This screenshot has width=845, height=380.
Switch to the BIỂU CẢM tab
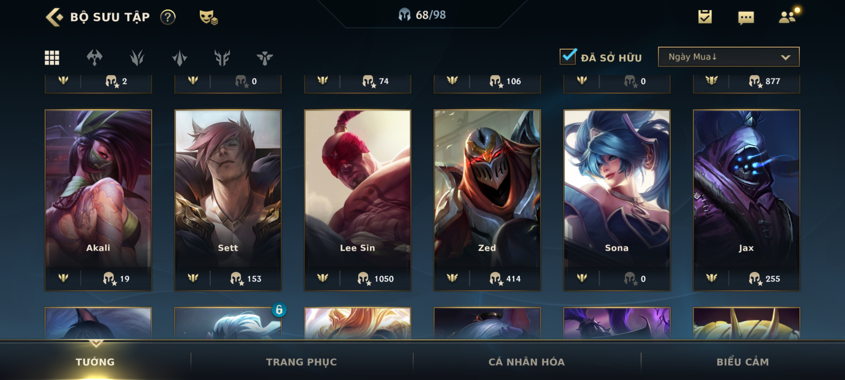point(743,362)
